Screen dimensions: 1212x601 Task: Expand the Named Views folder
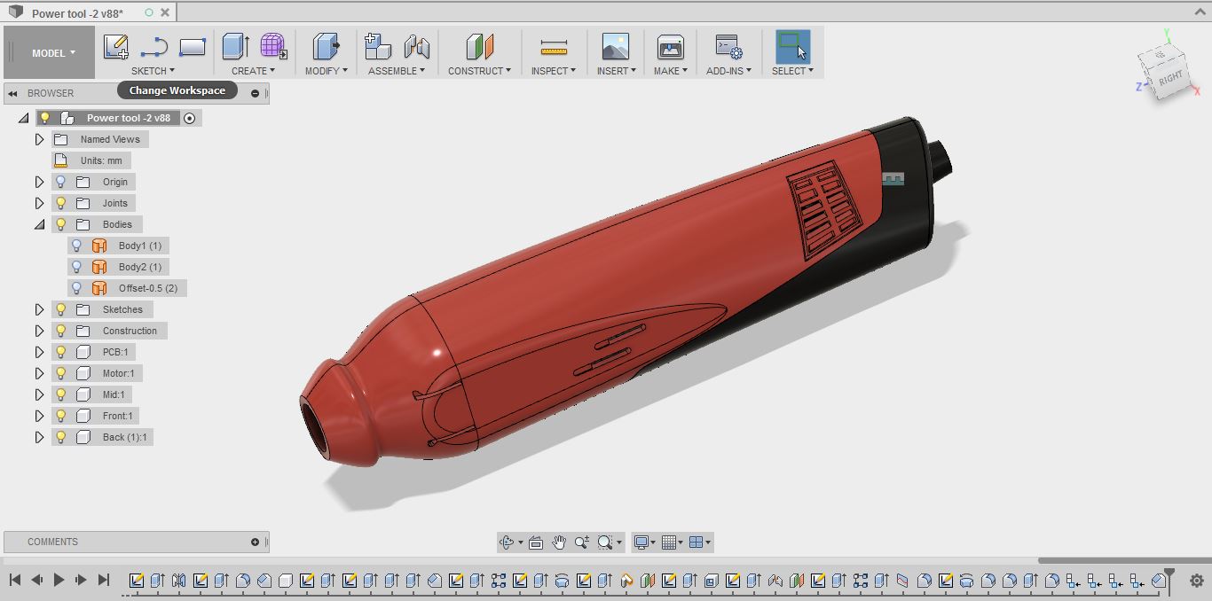click(x=39, y=139)
